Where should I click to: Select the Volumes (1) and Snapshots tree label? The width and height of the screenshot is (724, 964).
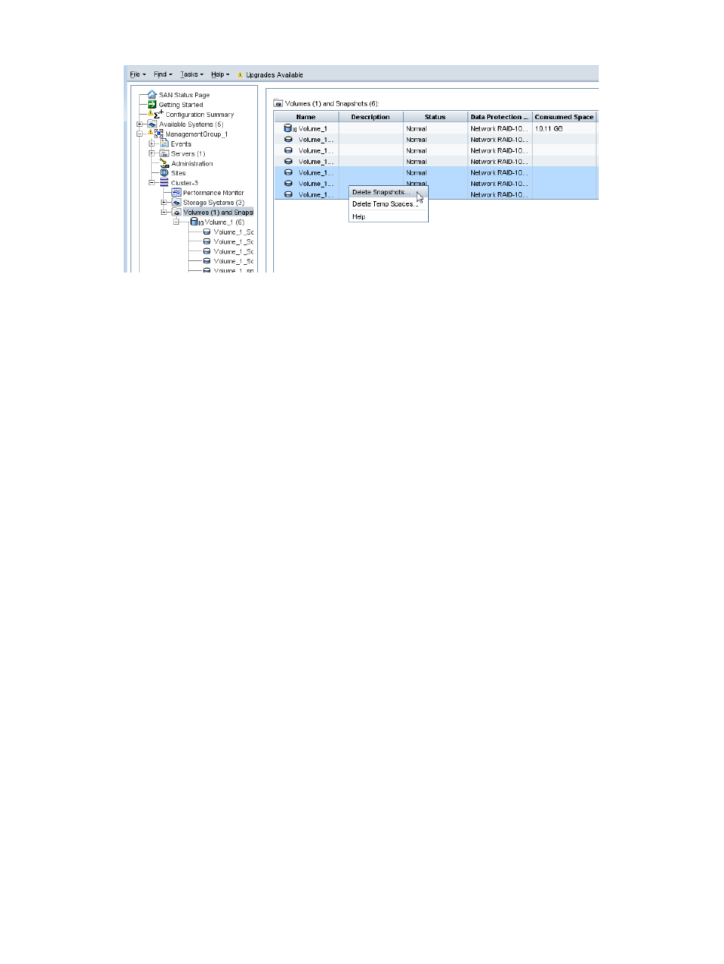coord(218,213)
